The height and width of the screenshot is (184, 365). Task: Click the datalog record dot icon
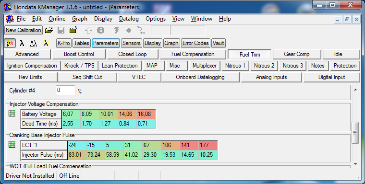pos(129,31)
